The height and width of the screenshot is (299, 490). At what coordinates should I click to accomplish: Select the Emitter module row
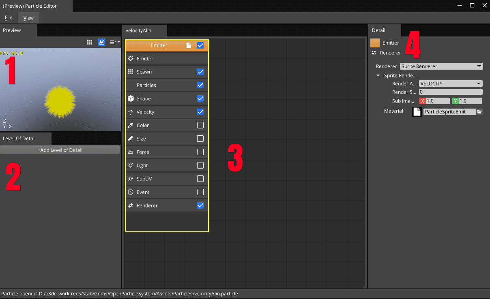(x=167, y=59)
